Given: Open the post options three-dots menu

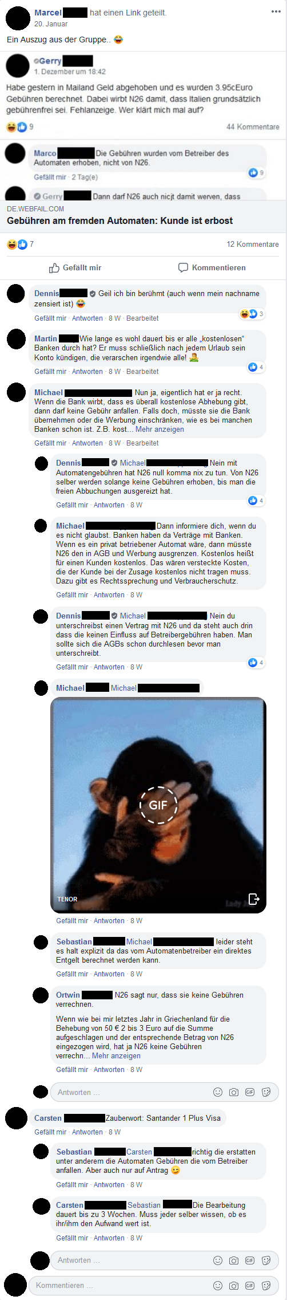Looking at the screenshot, I should (x=276, y=11).
